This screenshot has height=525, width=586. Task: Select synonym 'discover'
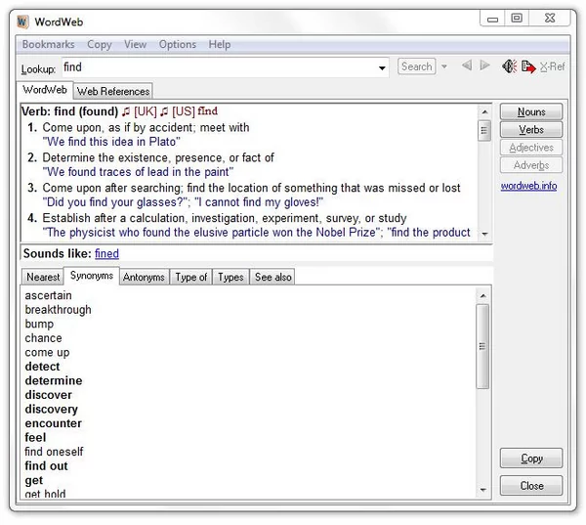[x=48, y=395]
